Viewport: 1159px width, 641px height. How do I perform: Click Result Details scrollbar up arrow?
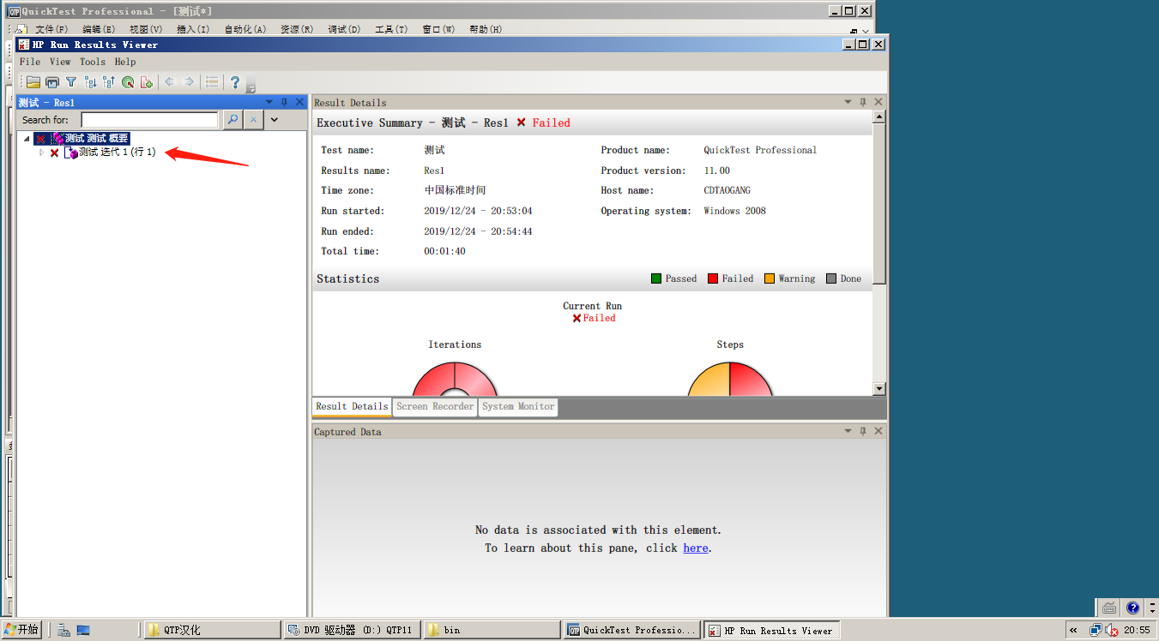[879, 116]
